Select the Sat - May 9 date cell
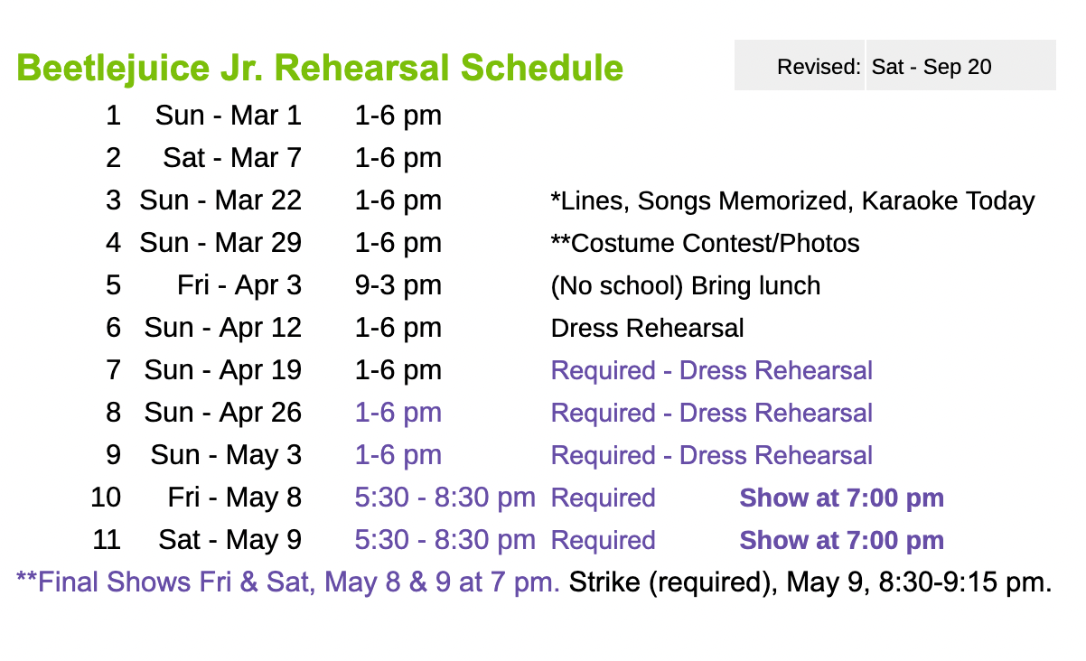The width and height of the screenshot is (1086, 661). point(229,540)
